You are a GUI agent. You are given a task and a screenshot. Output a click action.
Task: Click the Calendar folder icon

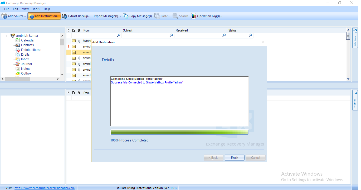point(18,40)
